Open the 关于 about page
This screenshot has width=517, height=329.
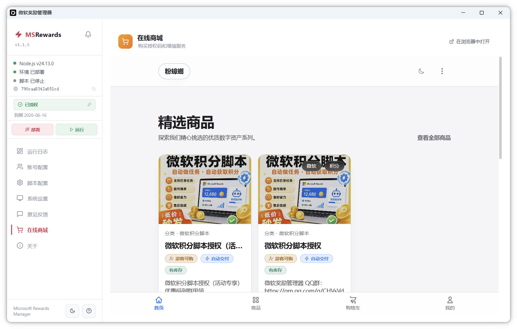[54, 246]
